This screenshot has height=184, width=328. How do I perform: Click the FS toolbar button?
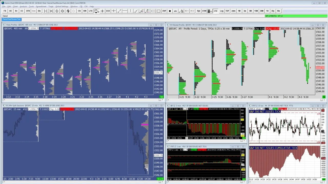pos(5,11)
